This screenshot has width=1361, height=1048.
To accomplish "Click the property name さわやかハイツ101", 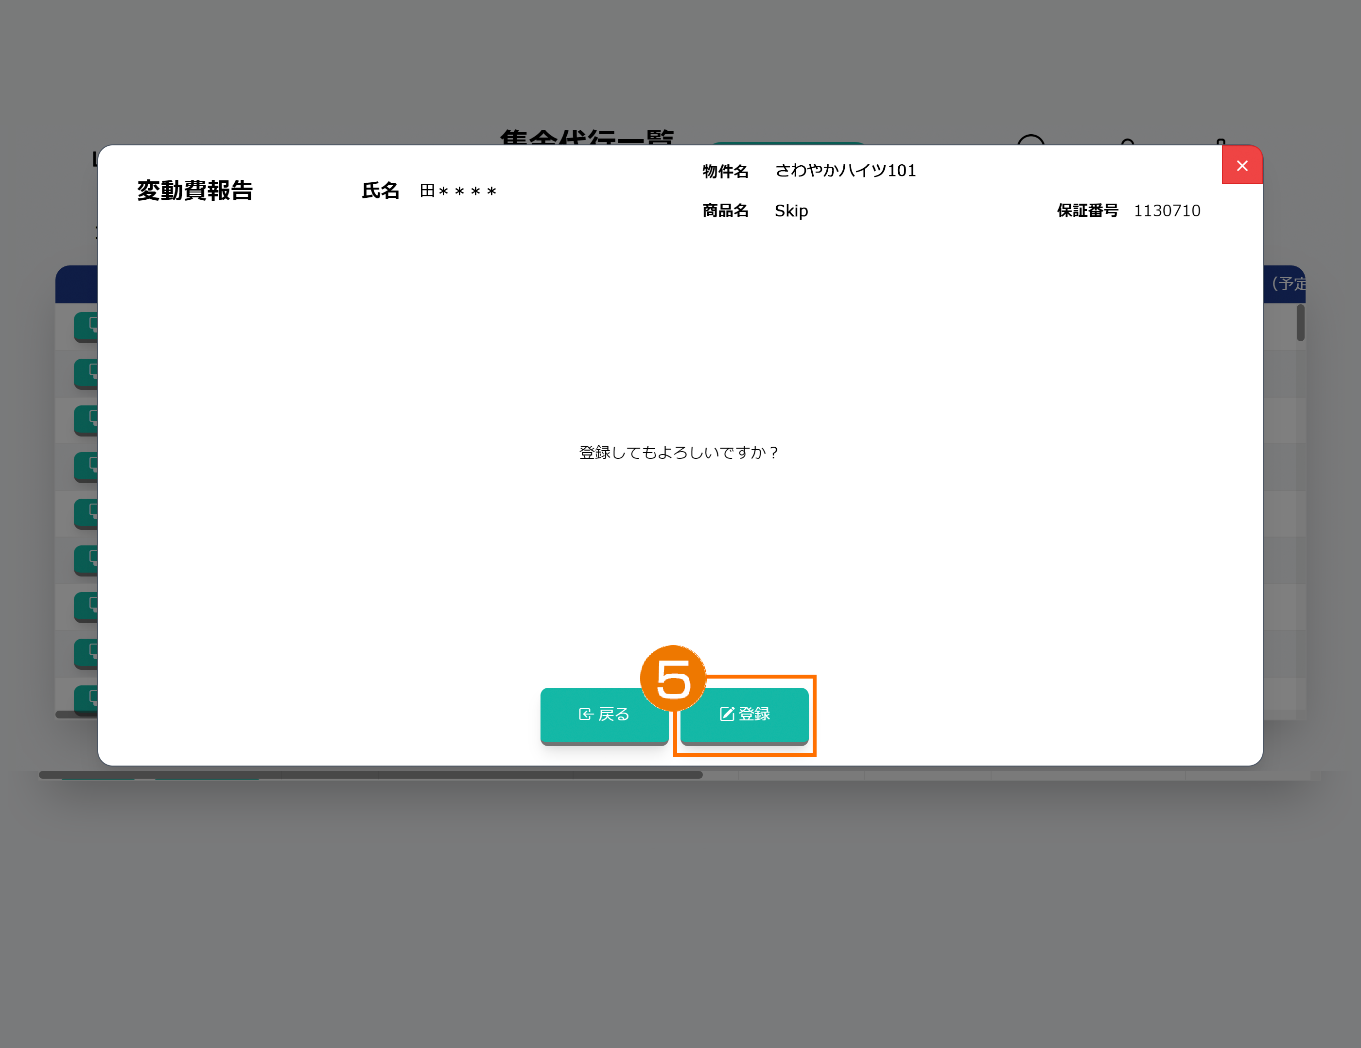I will point(845,171).
